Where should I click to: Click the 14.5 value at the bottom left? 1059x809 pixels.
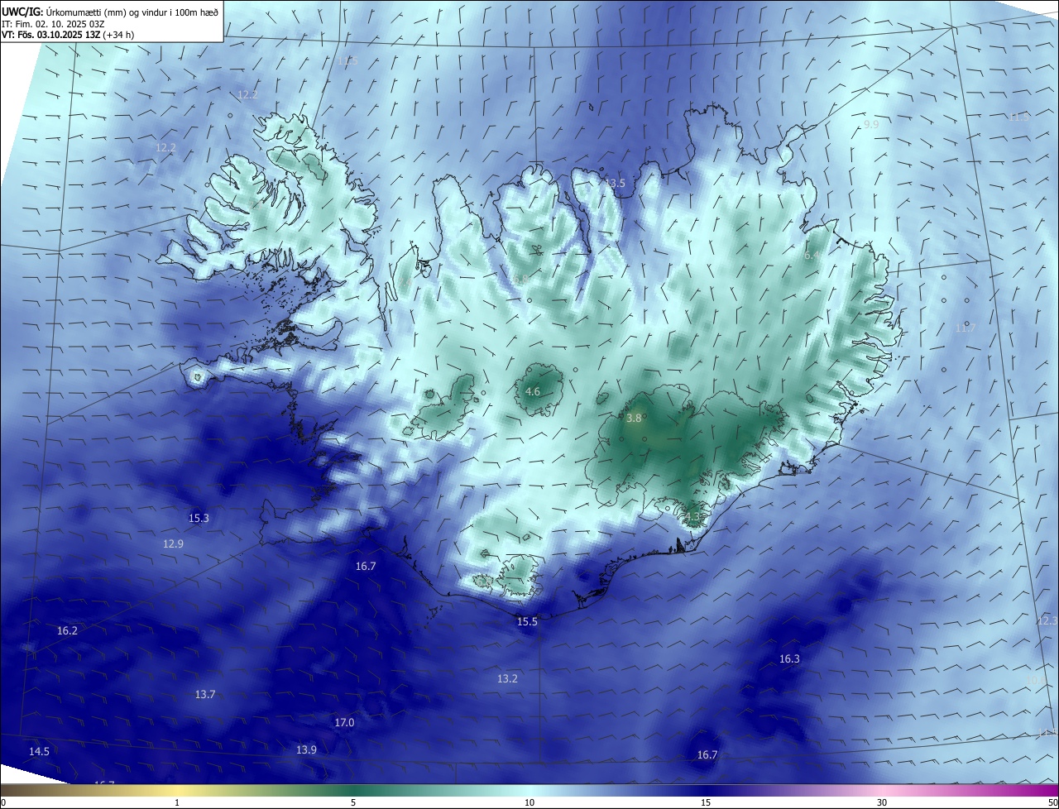pos(39,751)
